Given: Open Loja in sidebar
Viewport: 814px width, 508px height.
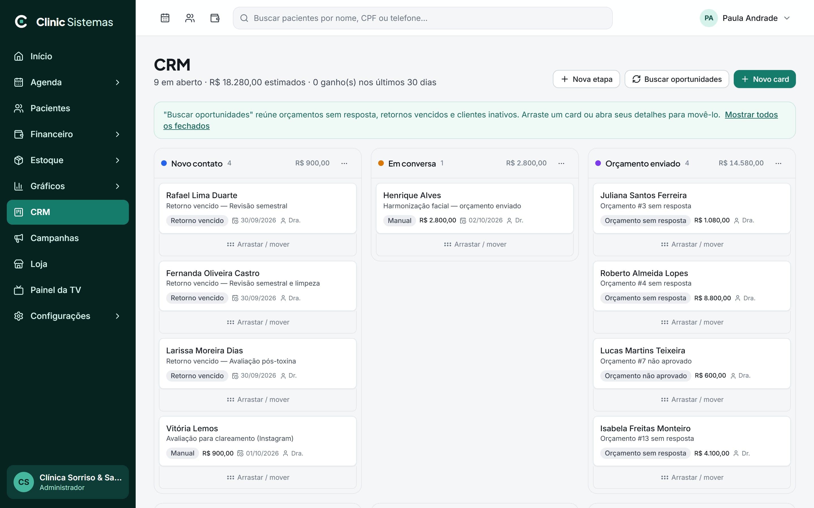Looking at the screenshot, I should coord(68,264).
